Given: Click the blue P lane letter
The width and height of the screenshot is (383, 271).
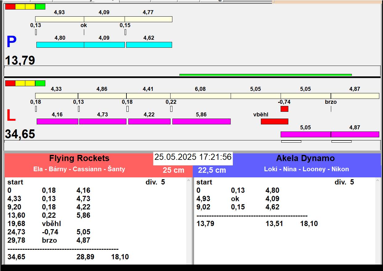Looking at the screenshot, I should [x=11, y=42].
